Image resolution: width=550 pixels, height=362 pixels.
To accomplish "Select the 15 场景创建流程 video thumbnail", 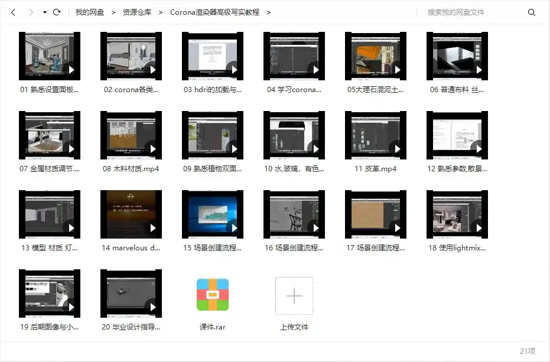I will 212,214.
